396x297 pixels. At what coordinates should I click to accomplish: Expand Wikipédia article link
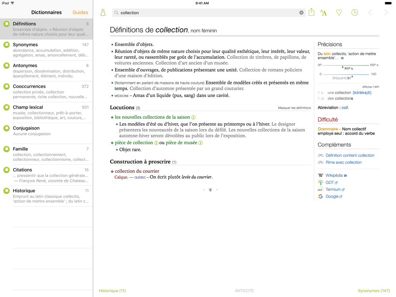coord(336,175)
